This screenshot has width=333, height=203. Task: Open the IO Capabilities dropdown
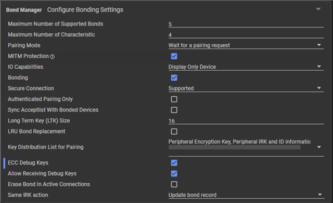[x=246, y=67]
